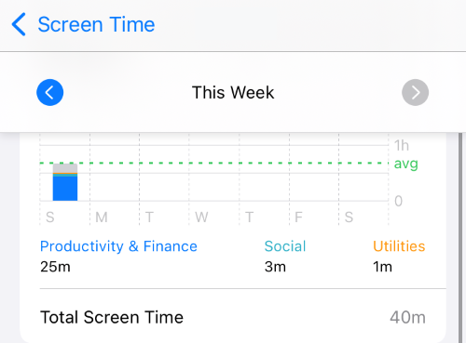Tap the Total Screen Time row

233,317
